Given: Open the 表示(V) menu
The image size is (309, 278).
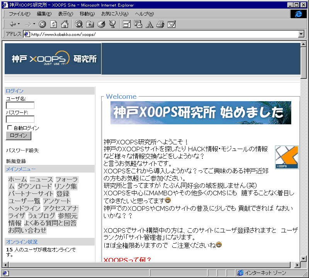Looking at the screenshot, I should (65, 14).
